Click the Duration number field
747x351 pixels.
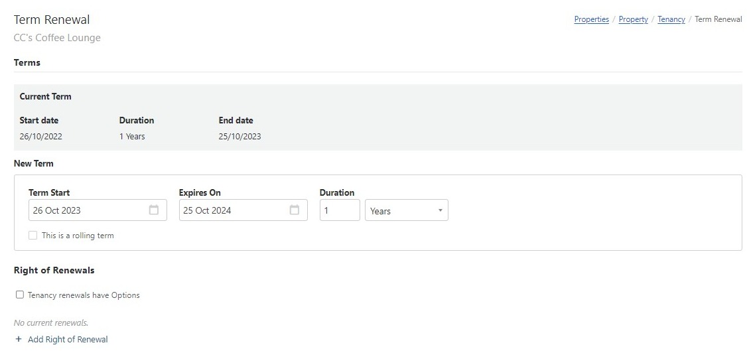340,210
